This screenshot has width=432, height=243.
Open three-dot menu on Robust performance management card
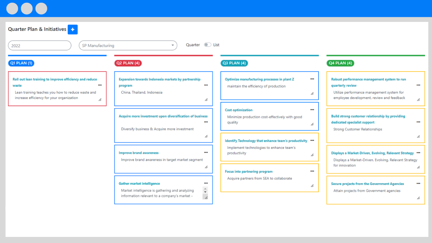(418, 85)
